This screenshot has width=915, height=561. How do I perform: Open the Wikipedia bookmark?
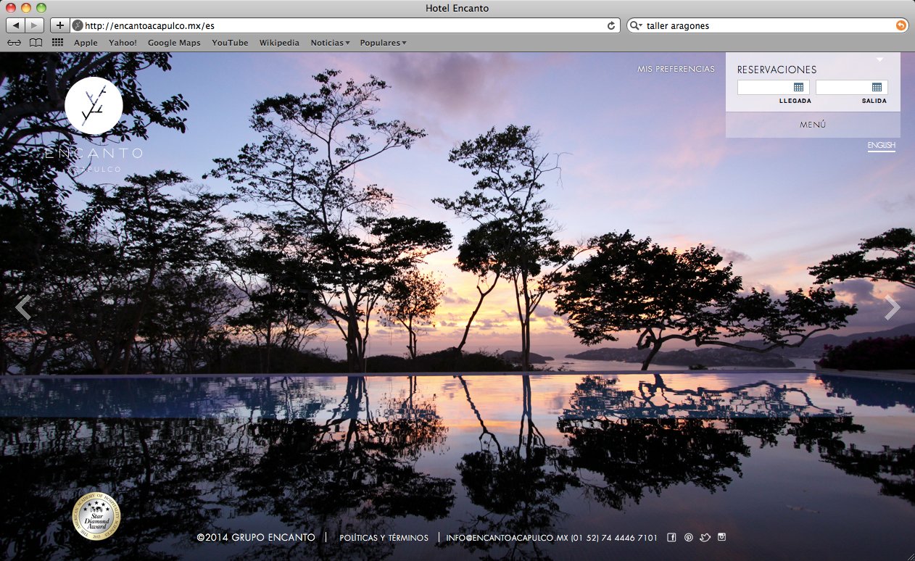[x=279, y=43]
